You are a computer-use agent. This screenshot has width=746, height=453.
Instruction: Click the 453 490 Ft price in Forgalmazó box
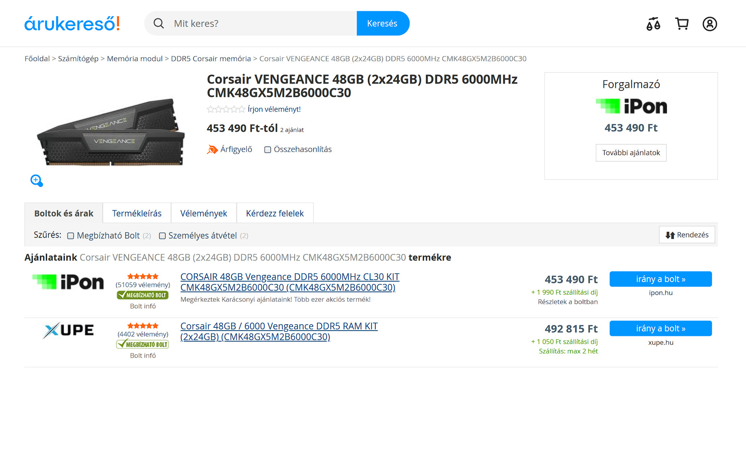pyautogui.click(x=631, y=128)
